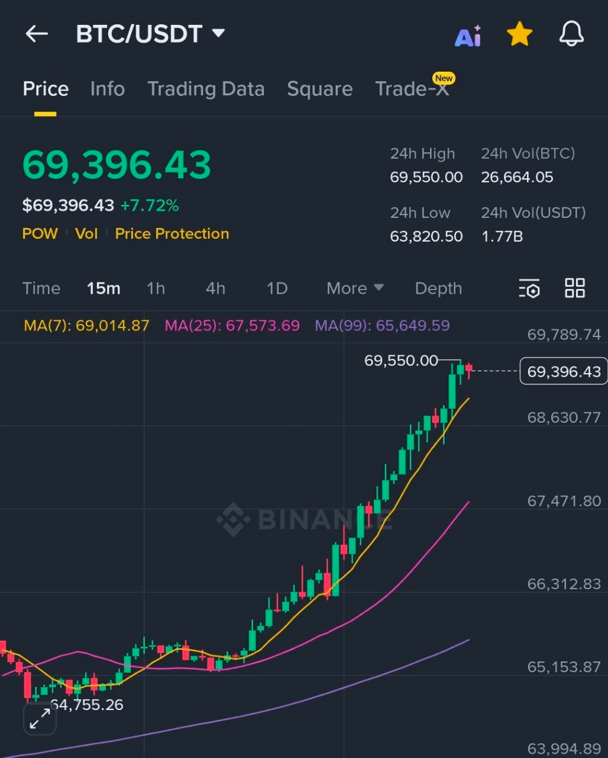This screenshot has width=608, height=758.
Task: Open the Trading Data tab
Action: click(x=206, y=89)
